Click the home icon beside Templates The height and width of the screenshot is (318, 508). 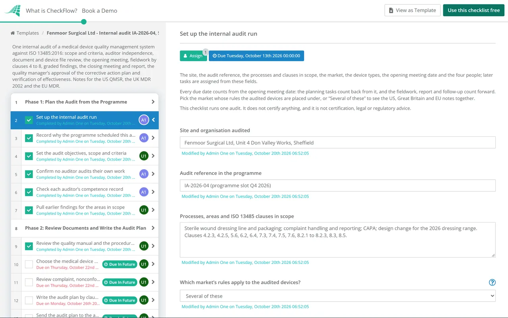pyautogui.click(x=13, y=33)
